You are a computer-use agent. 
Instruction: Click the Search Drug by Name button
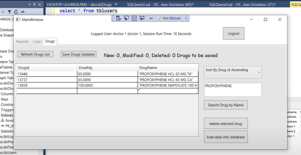(x=226, y=105)
